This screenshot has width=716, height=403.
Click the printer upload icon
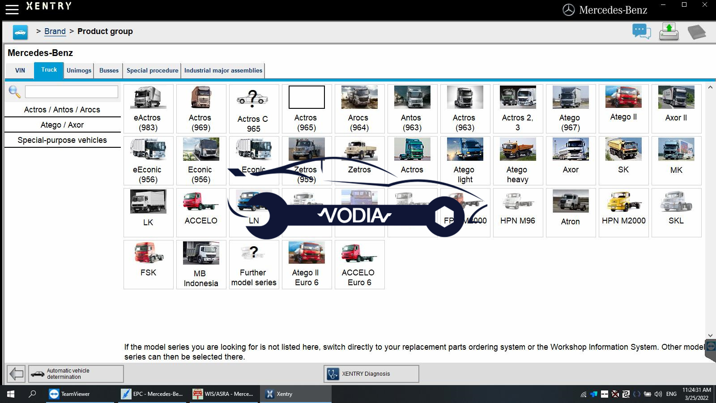(x=669, y=32)
